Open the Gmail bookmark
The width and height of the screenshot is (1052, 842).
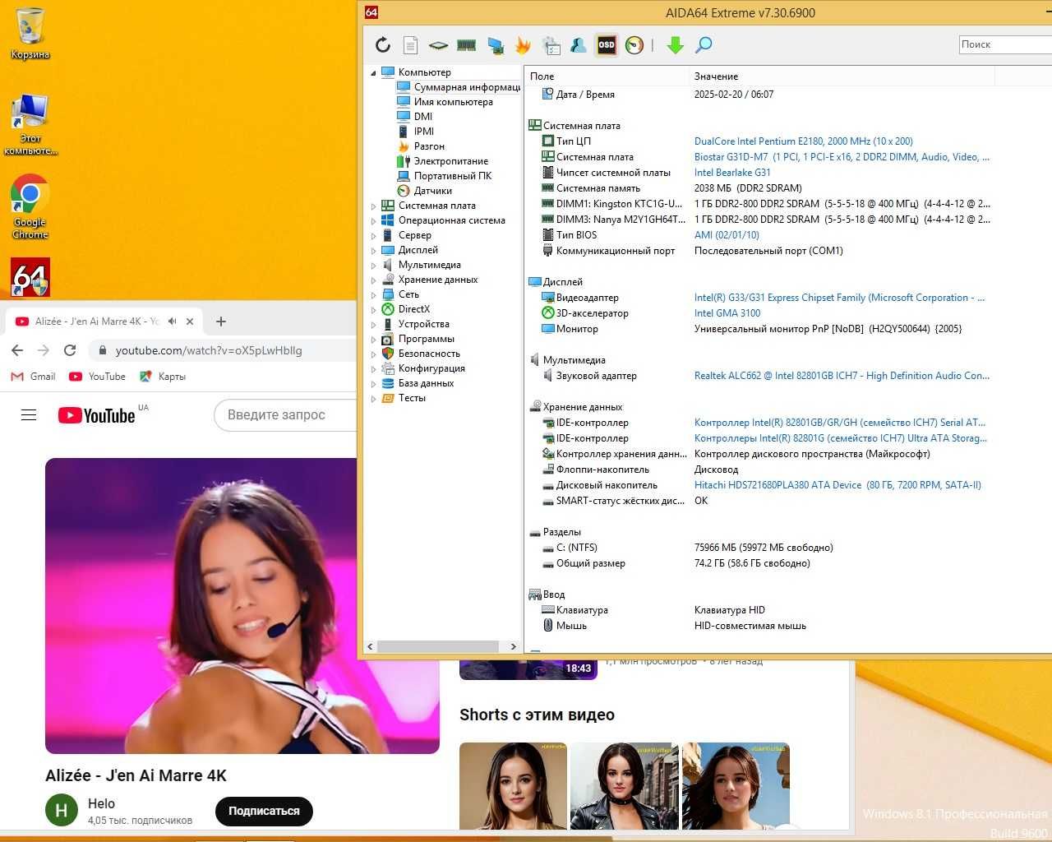point(34,377)
